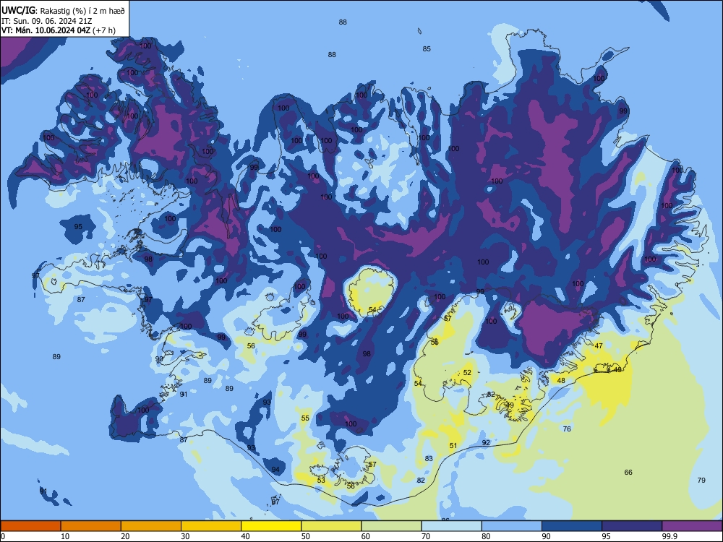Click the map value '66' in the southeast sea

tap(628, 472)
